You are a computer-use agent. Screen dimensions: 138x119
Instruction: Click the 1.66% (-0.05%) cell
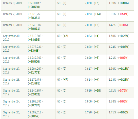click(x=121, y=103)
